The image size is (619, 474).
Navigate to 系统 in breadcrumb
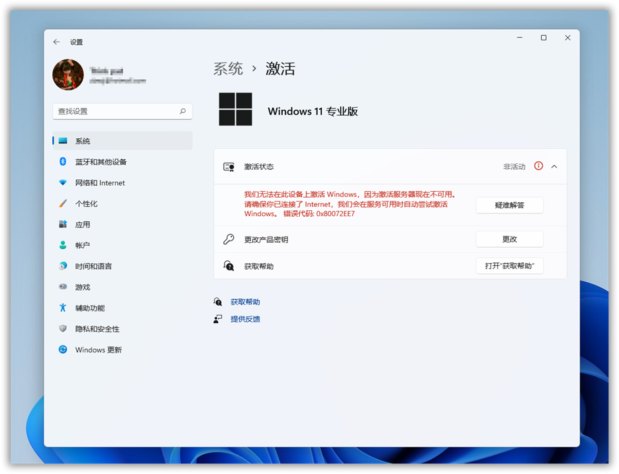click(x=228, y=69)
